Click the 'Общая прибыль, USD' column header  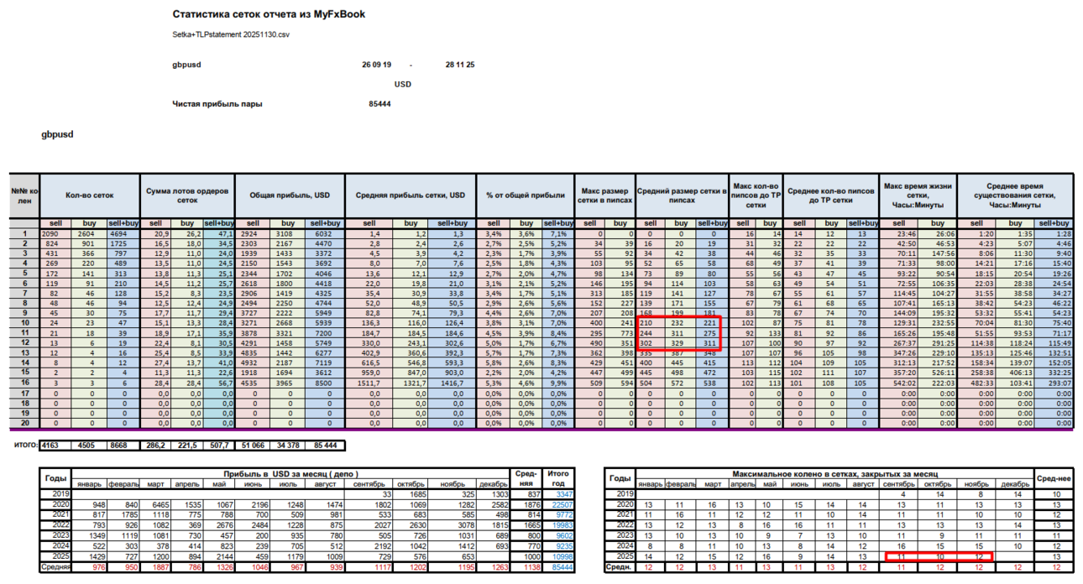[x=289, y=196]
